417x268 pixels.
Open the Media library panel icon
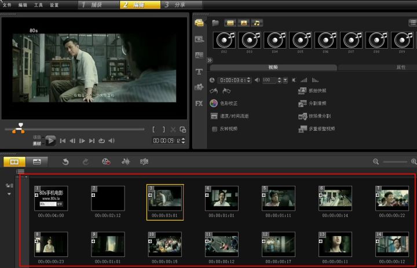click(199, 23)
